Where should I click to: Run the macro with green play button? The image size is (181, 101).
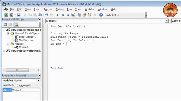coord(58,15)
